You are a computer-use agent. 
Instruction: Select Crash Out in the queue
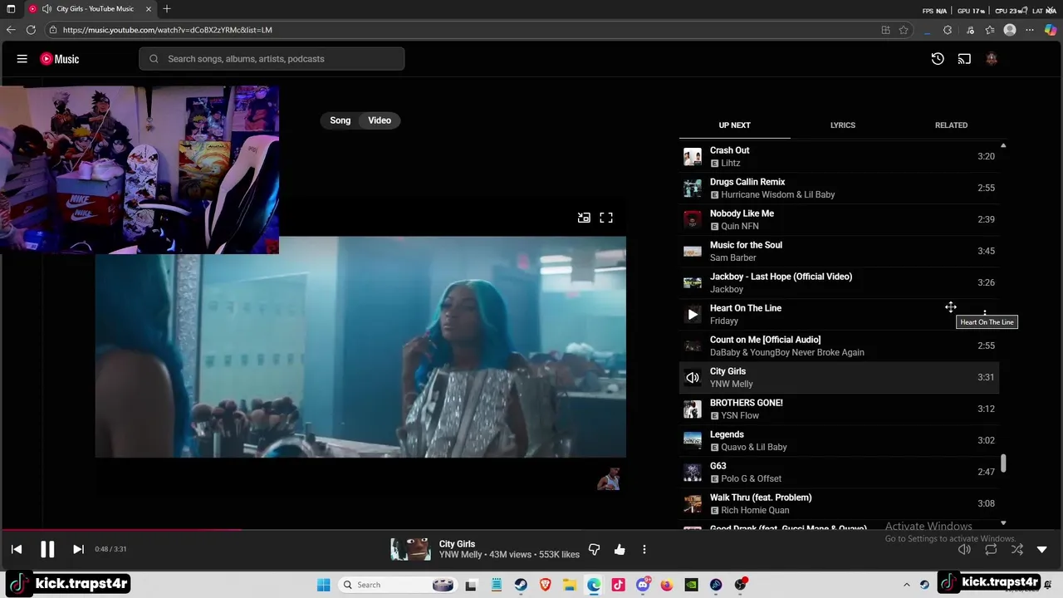click(x=839, y=156)
